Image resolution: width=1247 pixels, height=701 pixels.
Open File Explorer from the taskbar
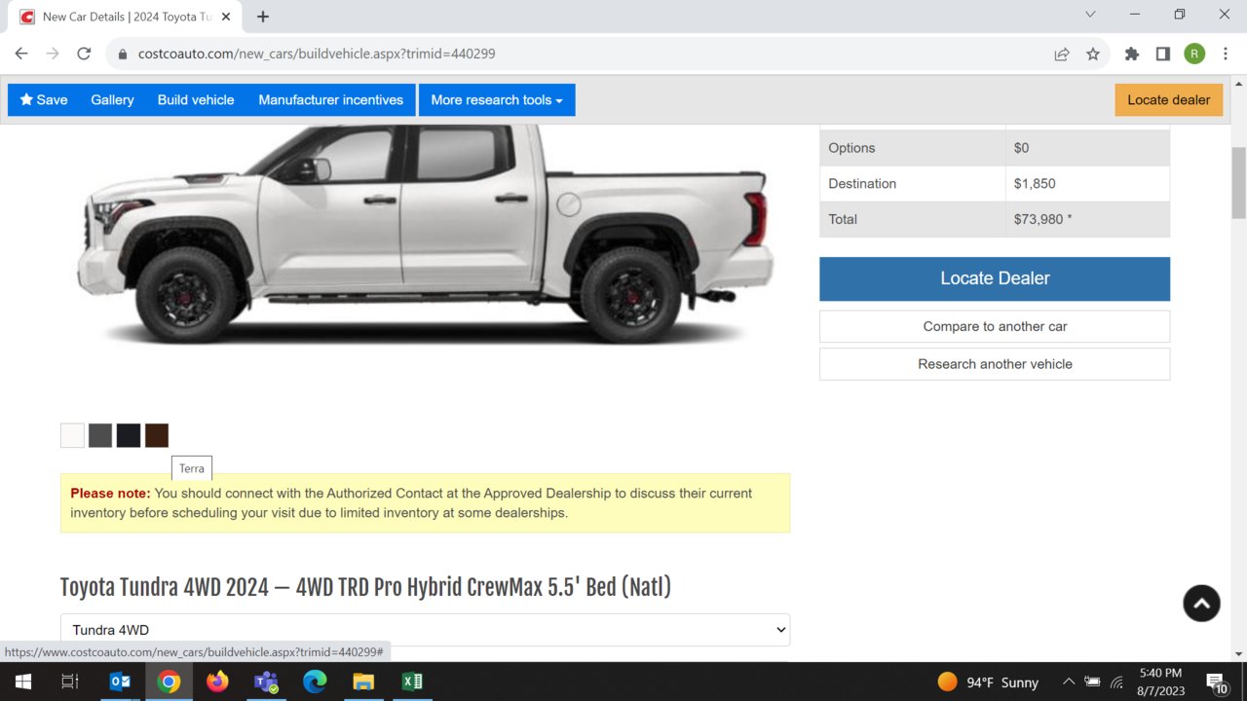coord(363,682)
